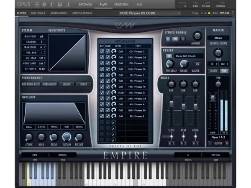This screenshot has height=188, width=251.
Task: Adjust level knob for C0 - Phrases C
Action: coord(114,51)
